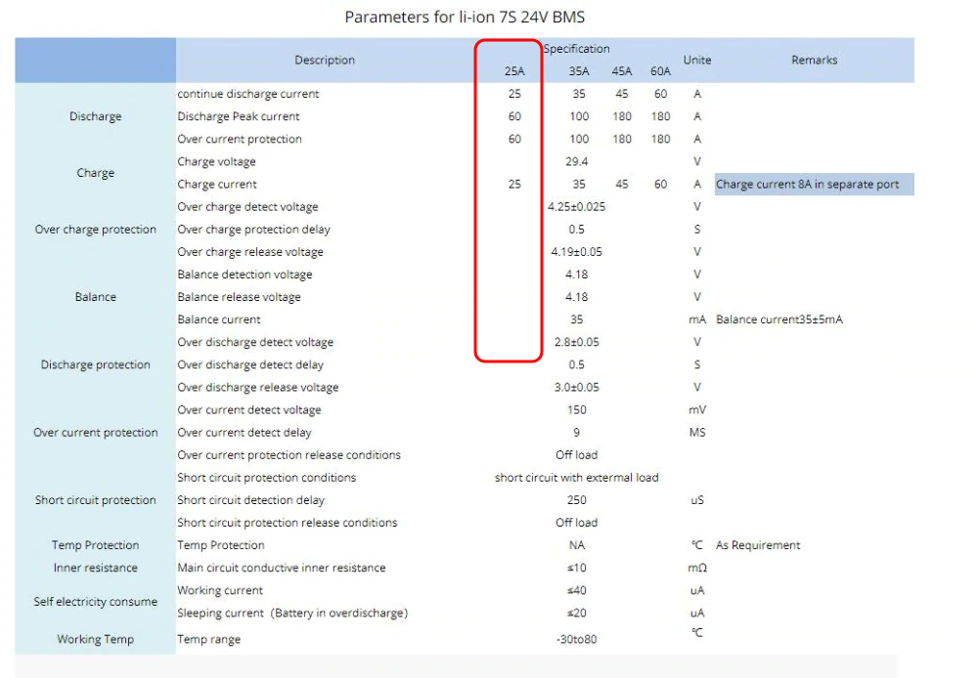Select the 'MS' unit cell
The image size is (978, 678).
click(x=697, y=433)
